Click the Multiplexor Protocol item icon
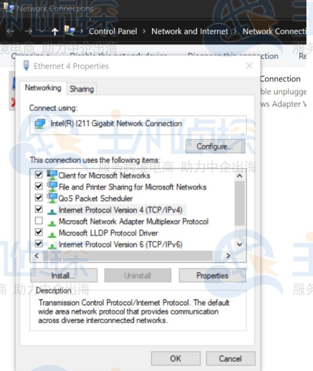Image resolution: width=313 pixels, height=371 pixels. [51, 223]
